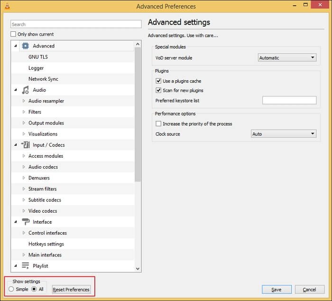Expand the Audio resampler arrow
Screen dimensions: 332x301
tap(24, 101)
